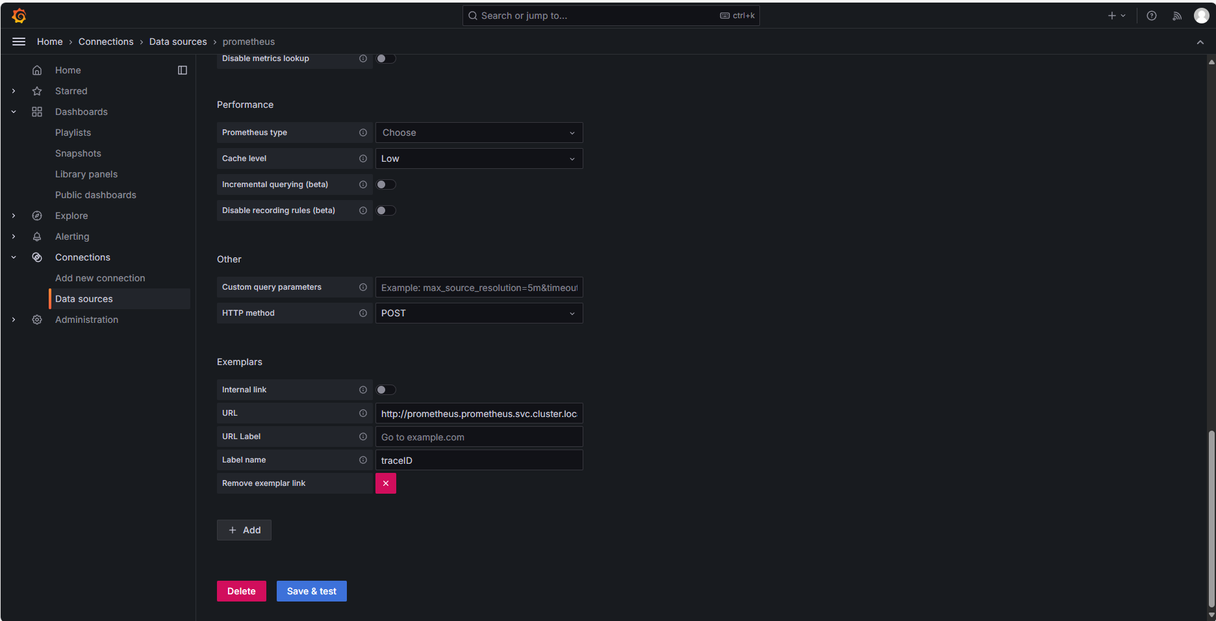The image size is (1216, 621).
Task: Show info for Disable recording rules
Action: [x=363, y=210]
